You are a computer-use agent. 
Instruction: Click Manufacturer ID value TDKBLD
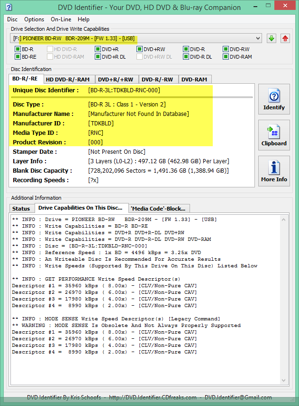(101, 124)
